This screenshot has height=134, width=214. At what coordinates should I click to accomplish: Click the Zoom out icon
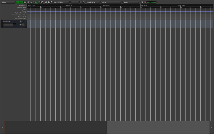tap(46, 2)
